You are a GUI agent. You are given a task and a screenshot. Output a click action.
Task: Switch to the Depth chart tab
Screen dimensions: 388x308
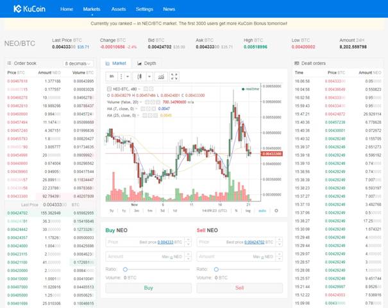click(x=147, y=64)
